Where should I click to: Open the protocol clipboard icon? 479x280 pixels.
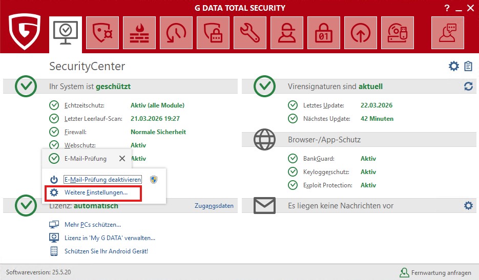(x=468, y=66)
